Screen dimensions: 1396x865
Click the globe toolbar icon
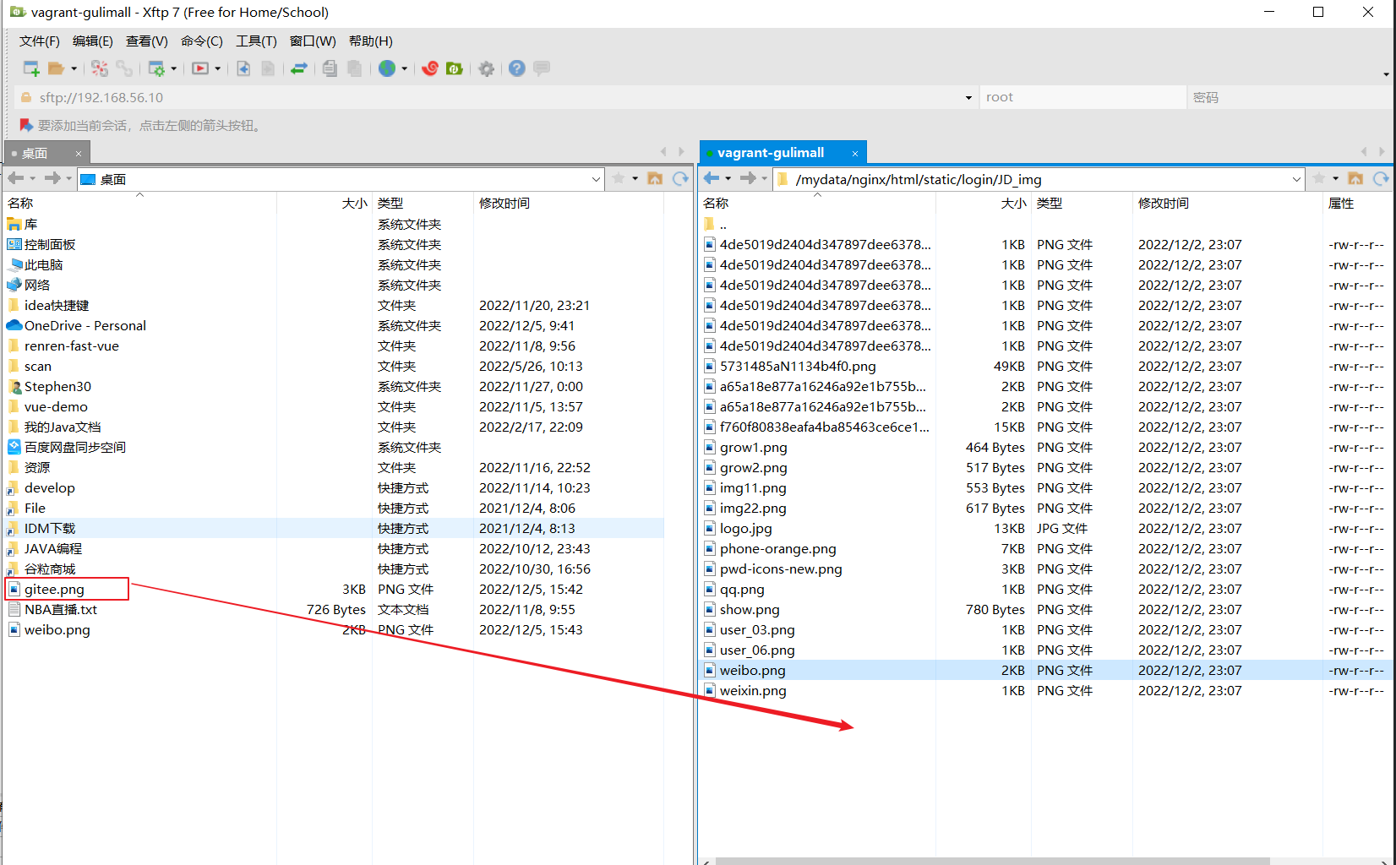click(x=387, y=68)
